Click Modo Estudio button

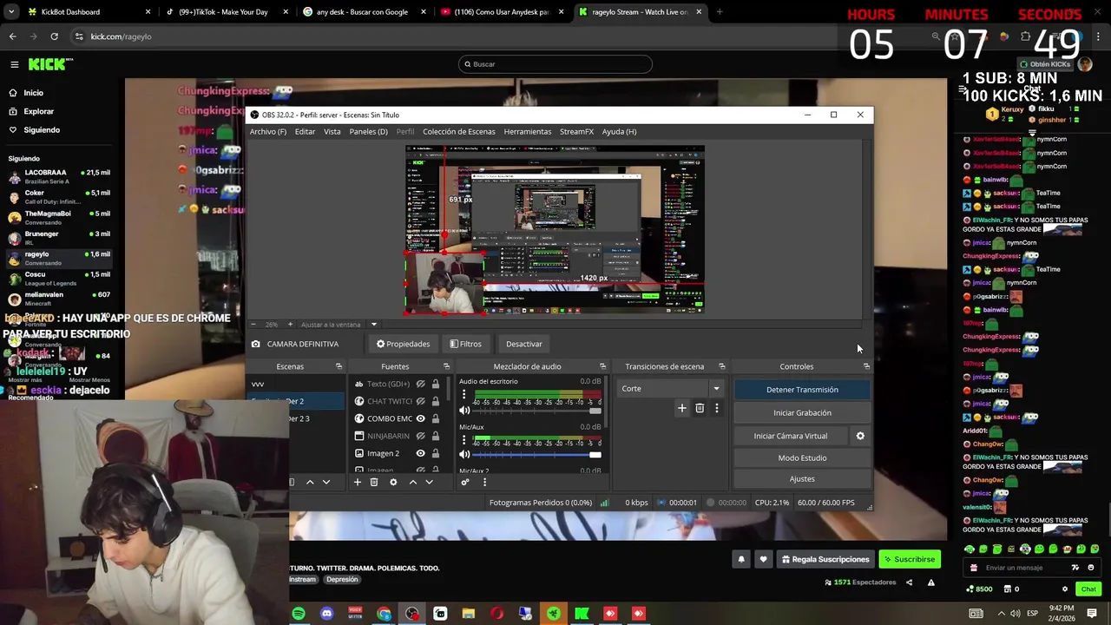(802, 458)
